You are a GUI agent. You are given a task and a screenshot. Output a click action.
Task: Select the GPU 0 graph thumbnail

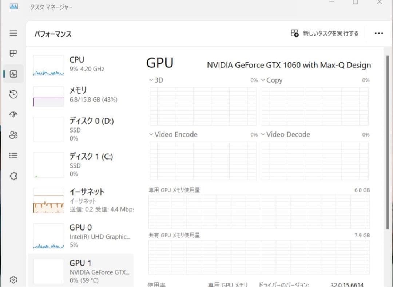coord(48,236)
